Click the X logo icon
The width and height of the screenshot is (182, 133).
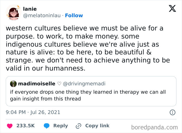(x=172, y=9)
